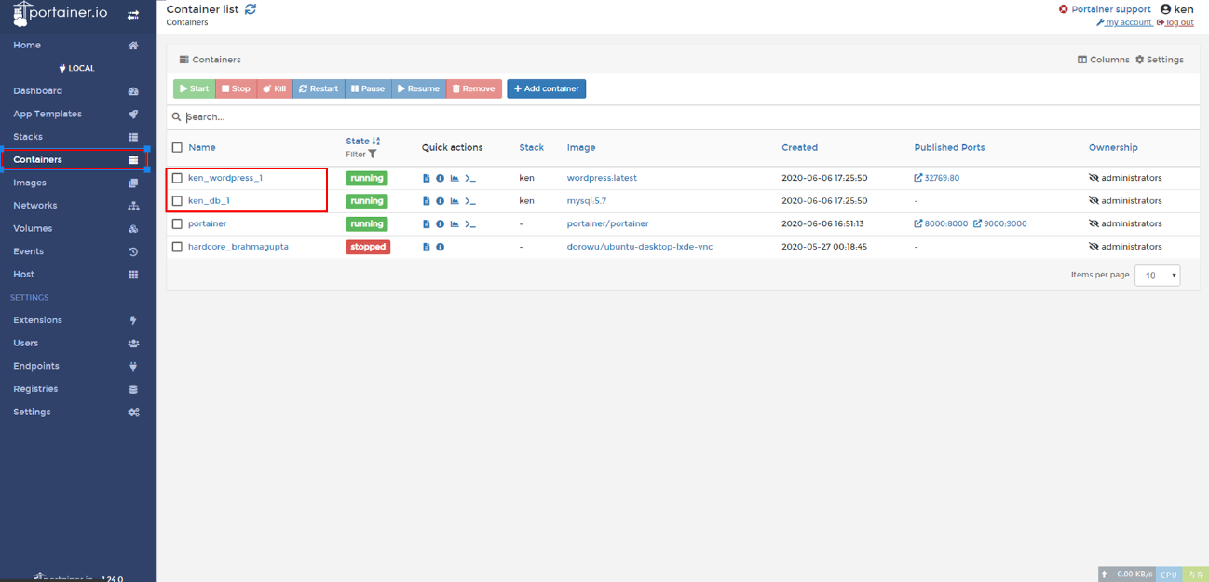This screenshot has height=582, width=1209.
Task: Open stats icon for portainer container
Action: [x=455, y=224]
